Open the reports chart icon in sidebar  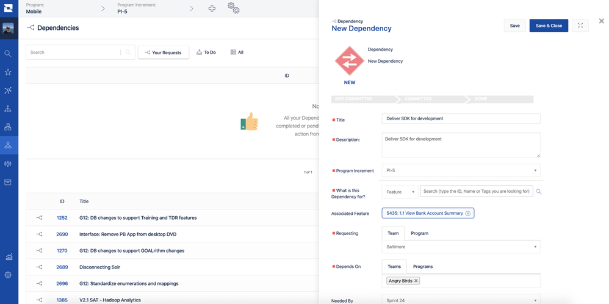click(8, 256)
